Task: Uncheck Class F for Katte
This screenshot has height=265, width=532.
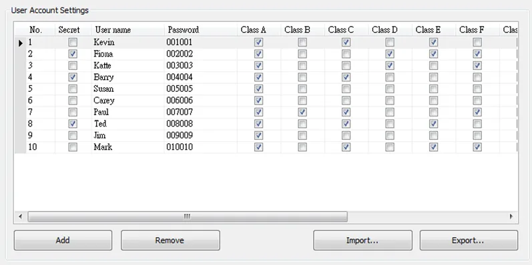Action: pyautogui.click(x=477, y=65)
